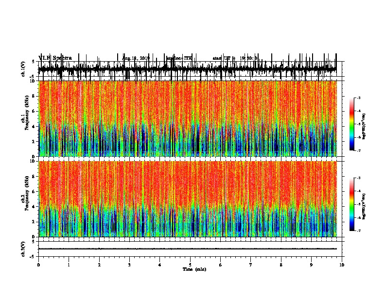This screenshot has height=297, width=385.
Task: Click the time axis tick label '10'
Action: (342, 264)
